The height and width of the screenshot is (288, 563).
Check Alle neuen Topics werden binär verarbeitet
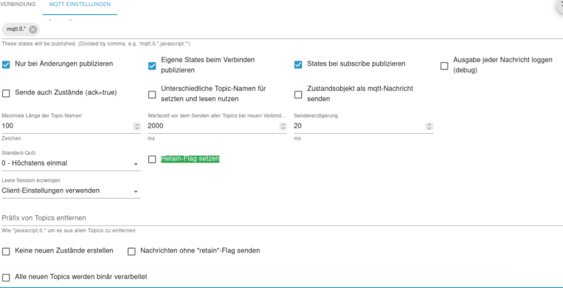pyautogui.click(x=6, y=277)
